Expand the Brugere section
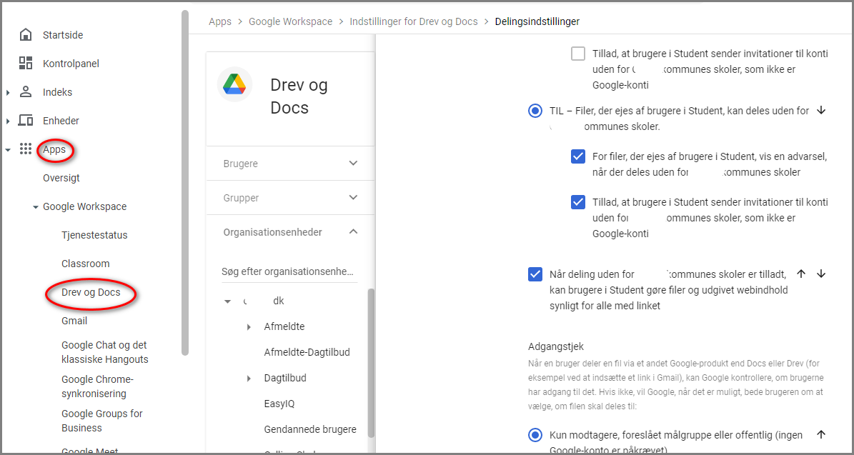Image resolution: width=854 pixels, height=455 pixels. coord(353,164)
